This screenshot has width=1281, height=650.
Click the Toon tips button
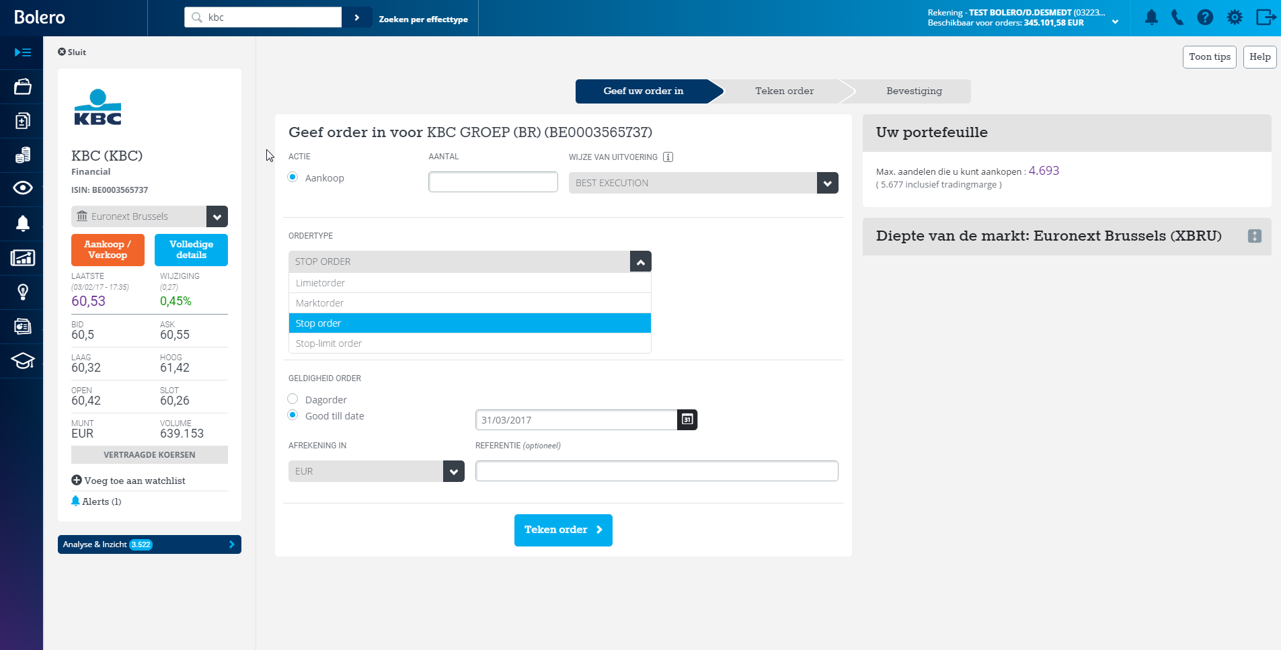1209,57
